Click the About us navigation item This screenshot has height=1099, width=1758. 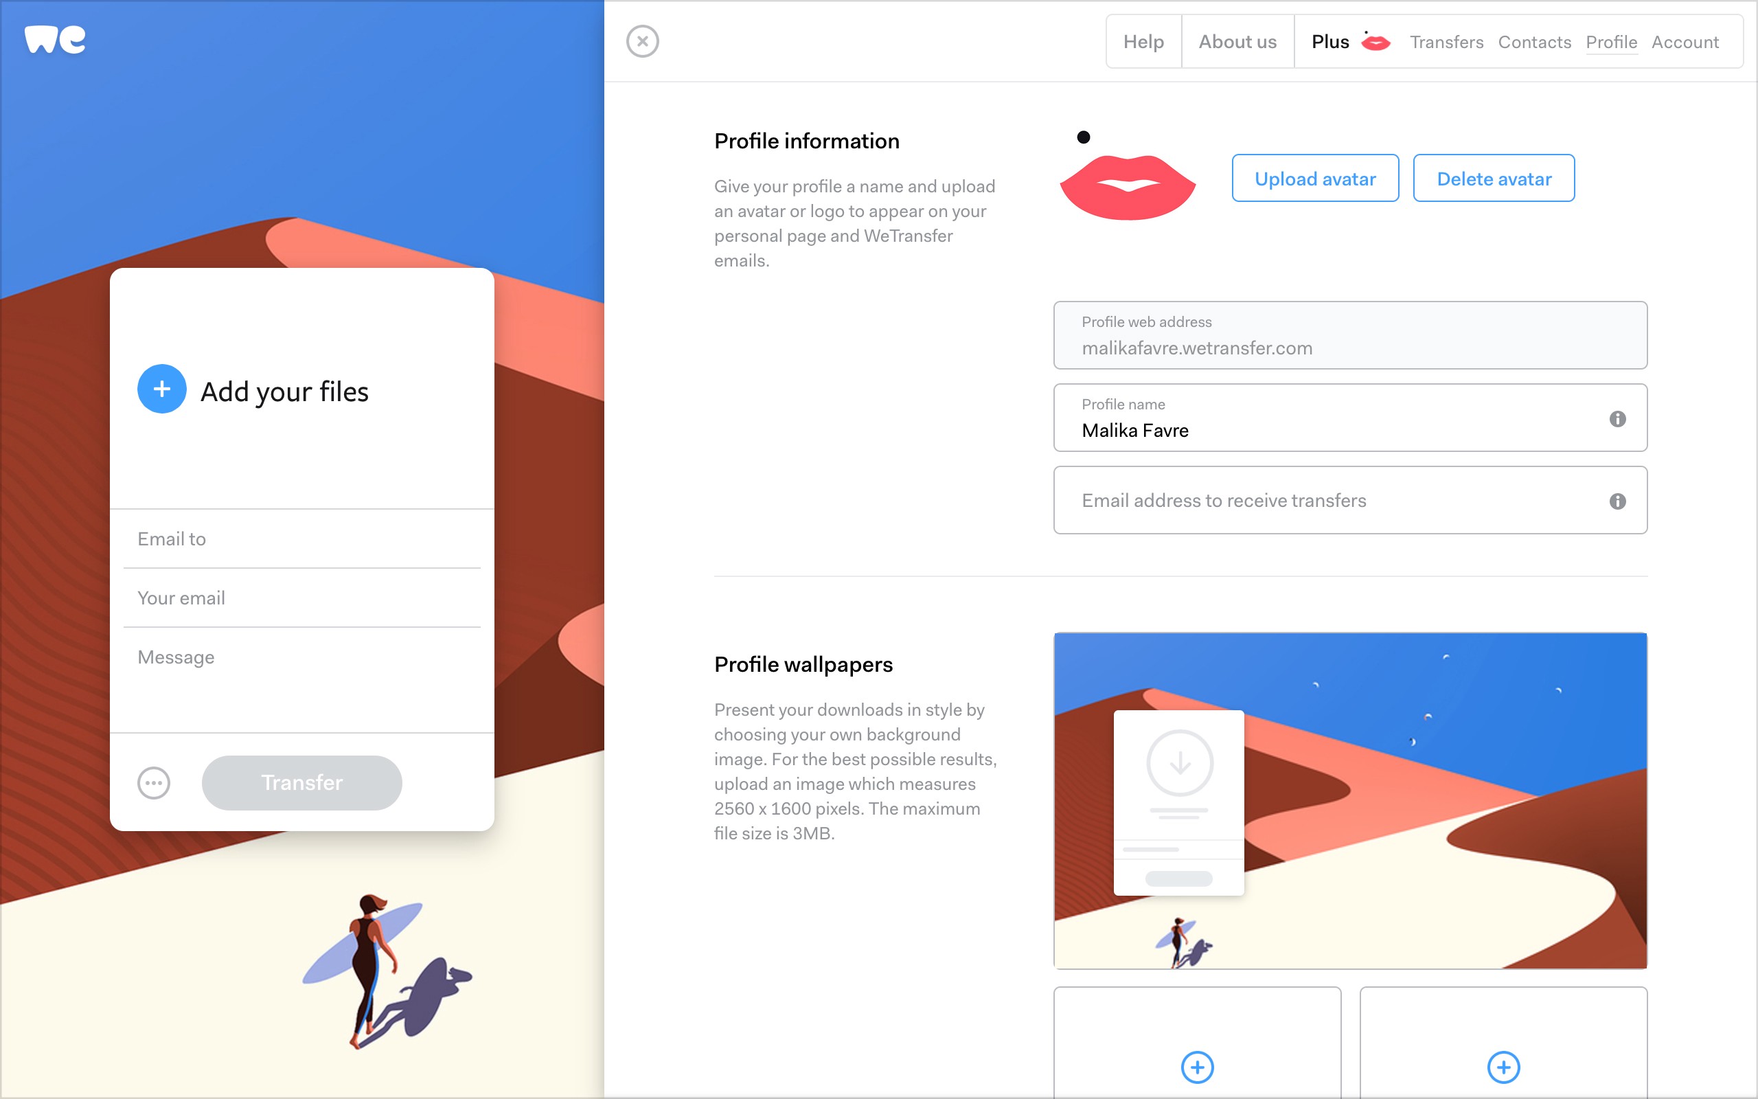tap(1238, 39)
